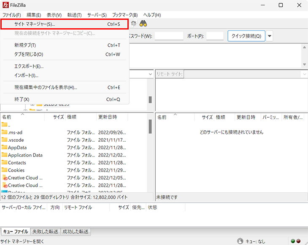Open the ファイル(F) menu

(11, 15)
